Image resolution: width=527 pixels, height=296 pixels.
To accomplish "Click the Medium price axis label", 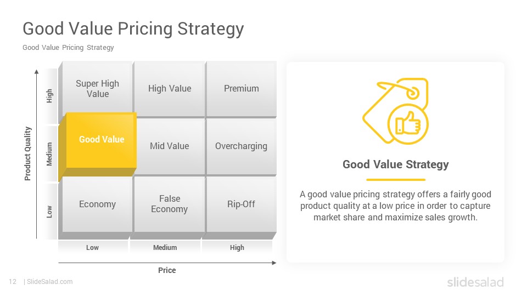I will pyautogui.click(x=165, y=248).
